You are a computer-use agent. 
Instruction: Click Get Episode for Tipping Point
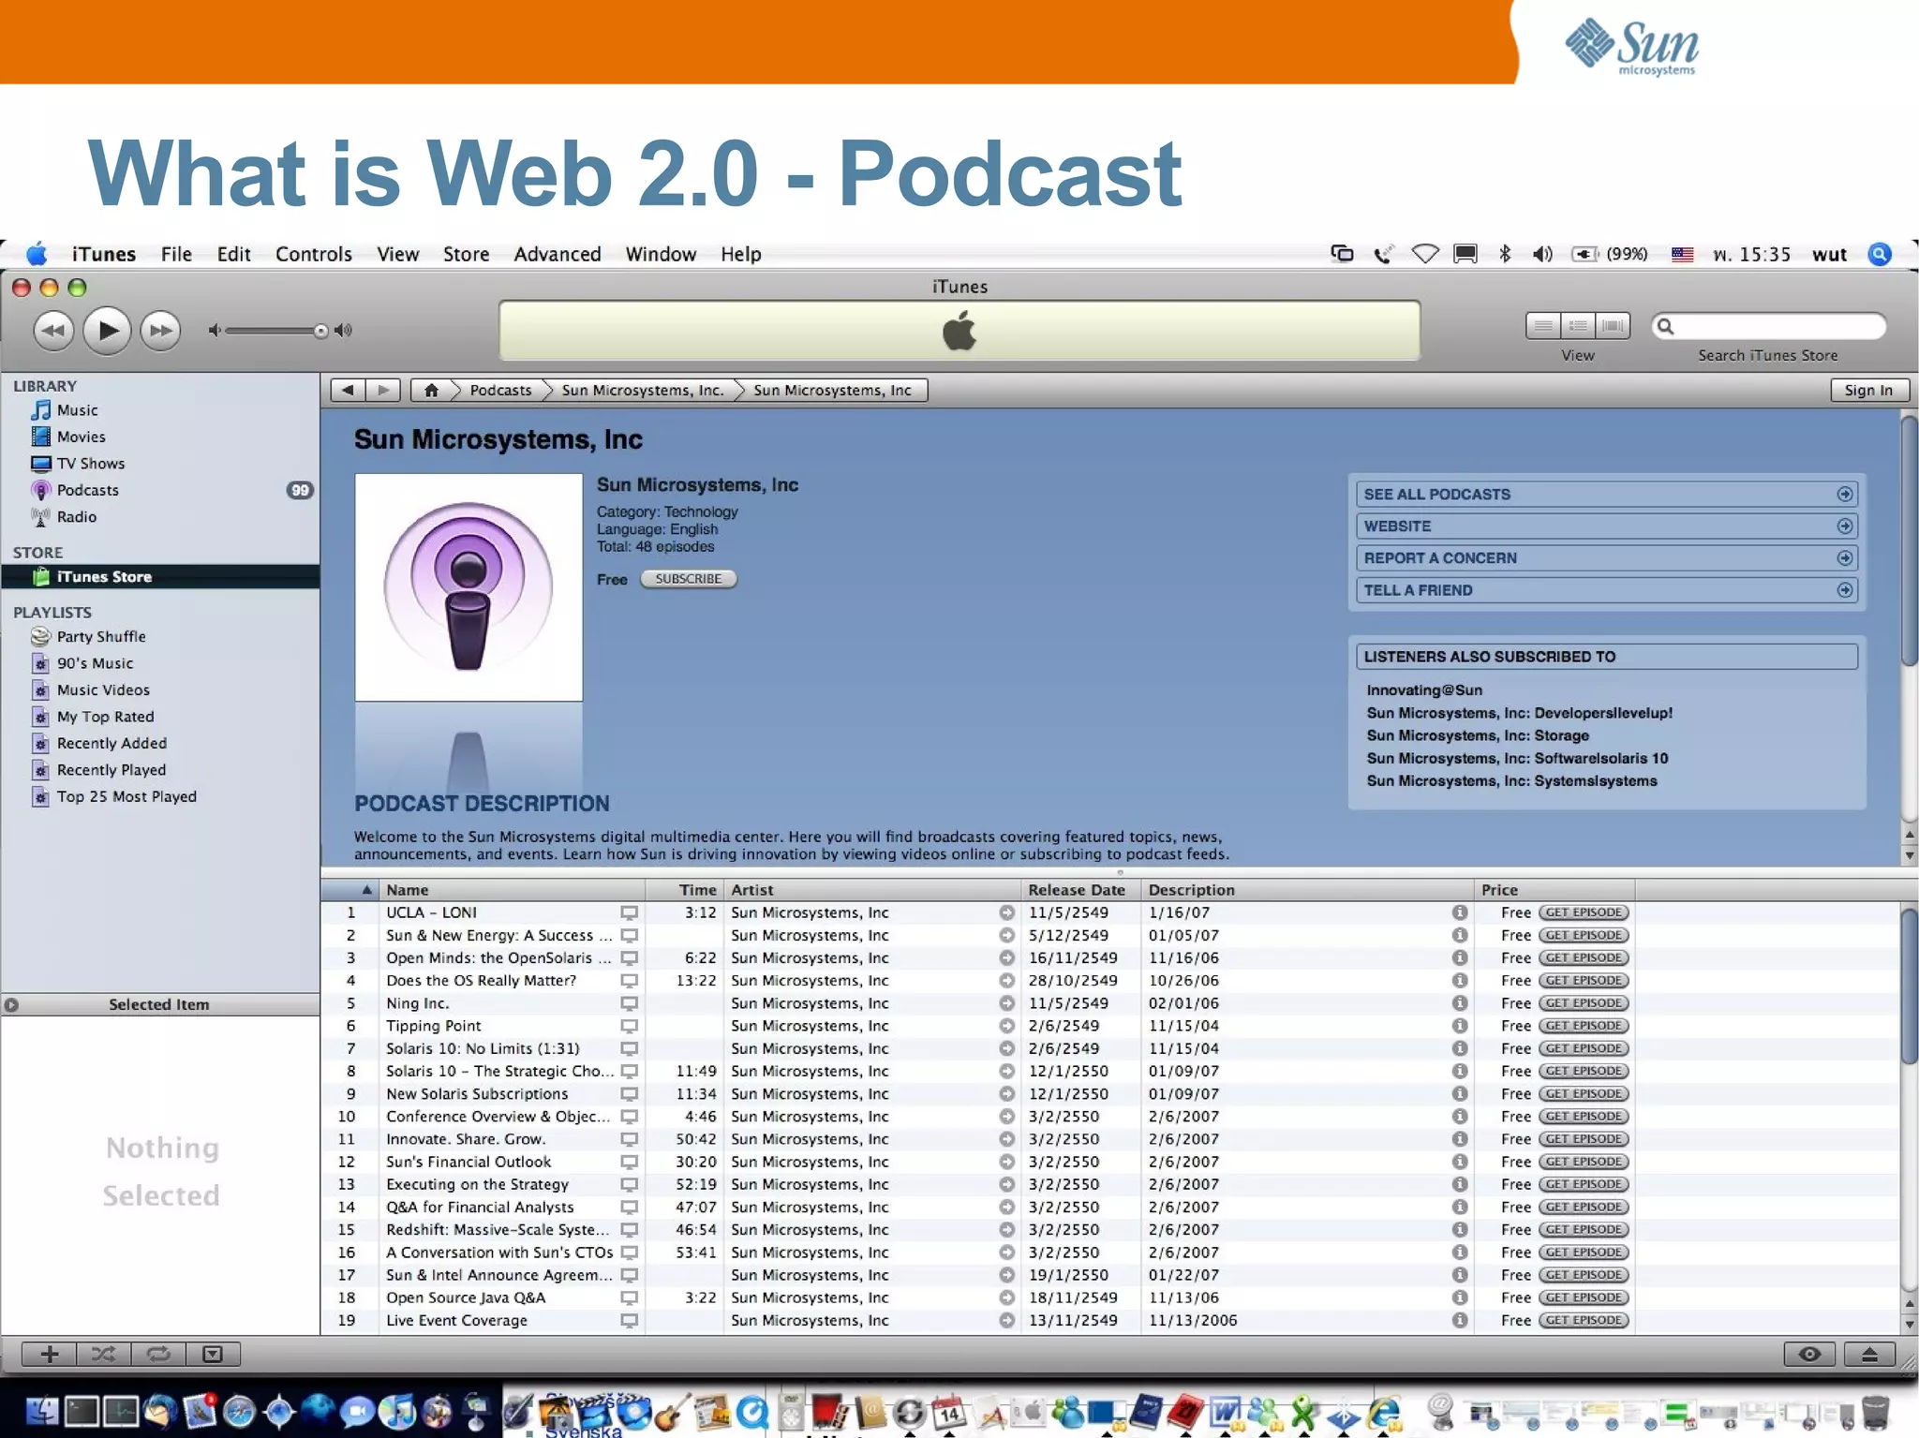[x=1584, y=1026]
